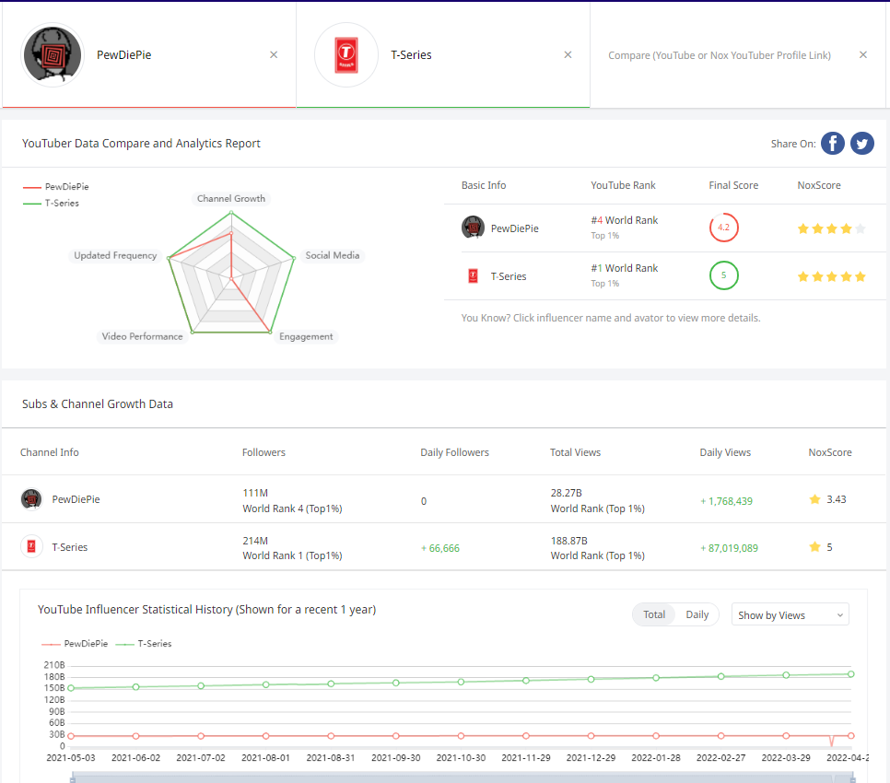Click the Updated Frequency radar axis label

tap(115, 255)
